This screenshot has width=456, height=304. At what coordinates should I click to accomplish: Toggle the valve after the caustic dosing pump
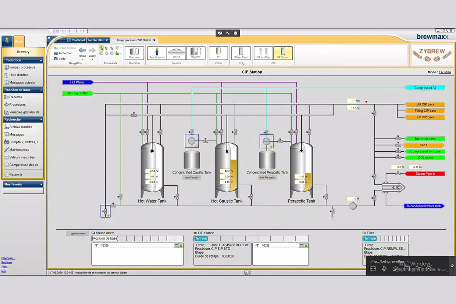[205, 141]
